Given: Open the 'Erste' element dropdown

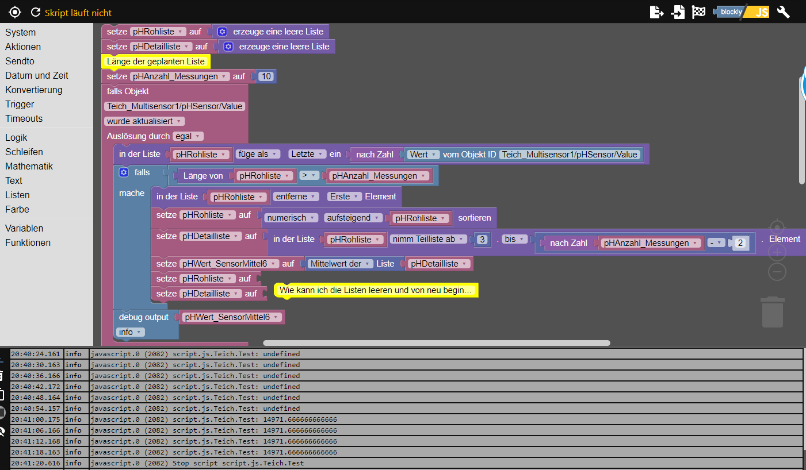Looking at the screenshot, I should (344, 197).
